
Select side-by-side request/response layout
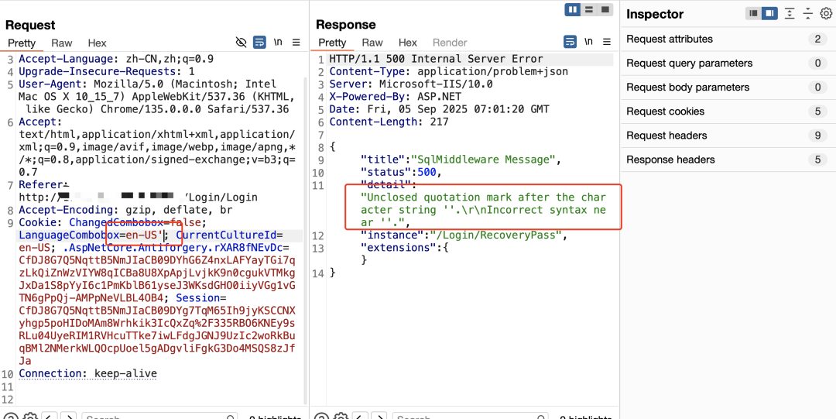(x=573, y=9)
